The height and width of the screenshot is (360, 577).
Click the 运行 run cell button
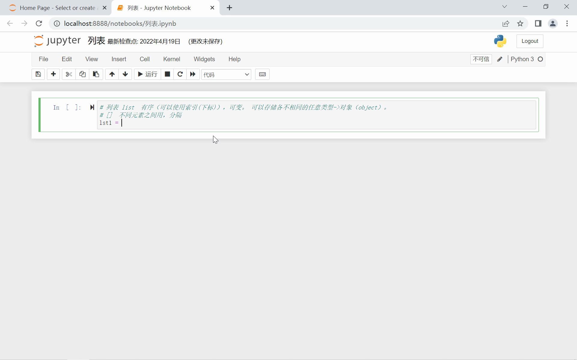pos(147,74)
